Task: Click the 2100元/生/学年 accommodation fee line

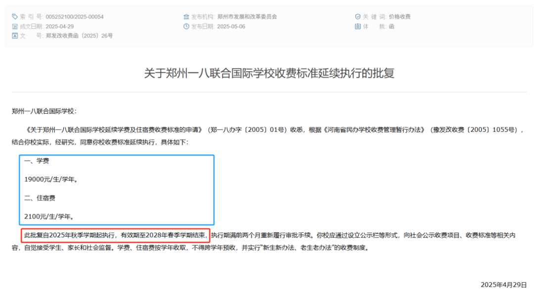Action: pyautogui.click(x=49, y=216)
